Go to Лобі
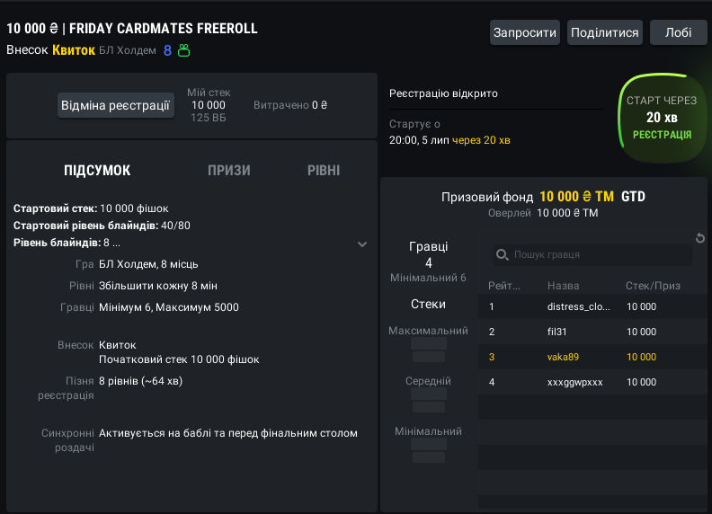 pos(678,32)
